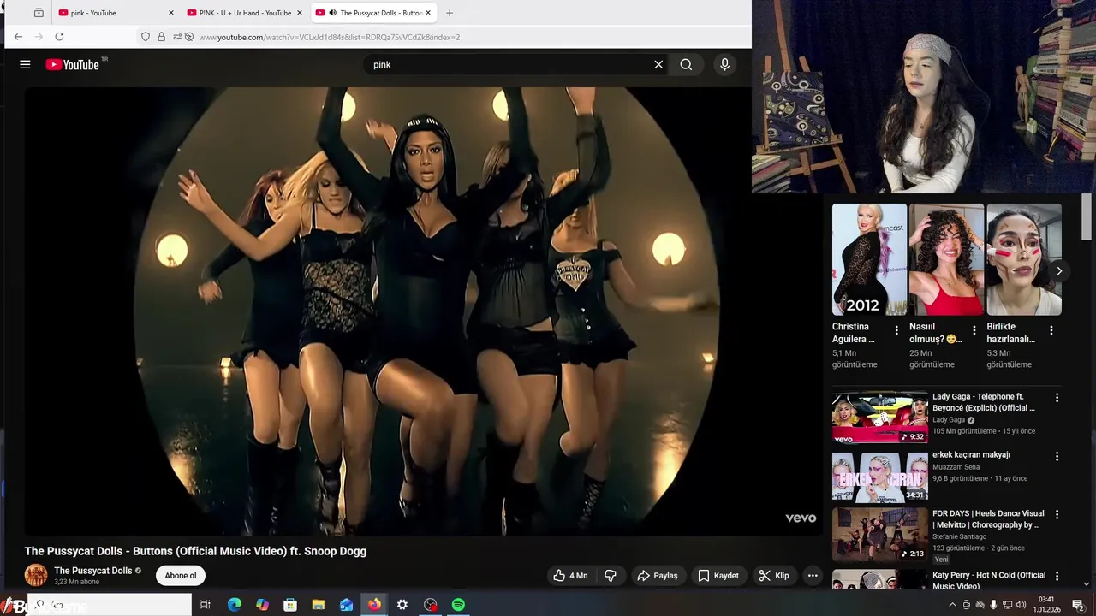Save the video with Kaydet
This screenshot has height=616, width=1096.
coord(718,576)
